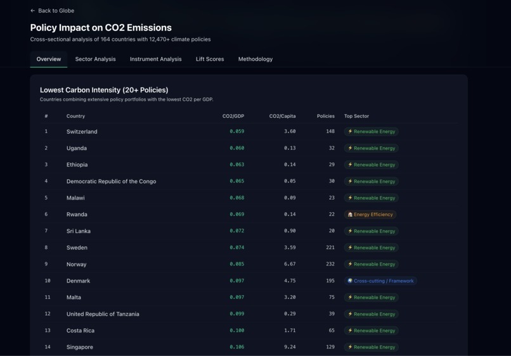The width and height of the screenshot is (511, 356).
Task: Click the lightning icon in Costa Rica's row
Action: click(350, 330)
